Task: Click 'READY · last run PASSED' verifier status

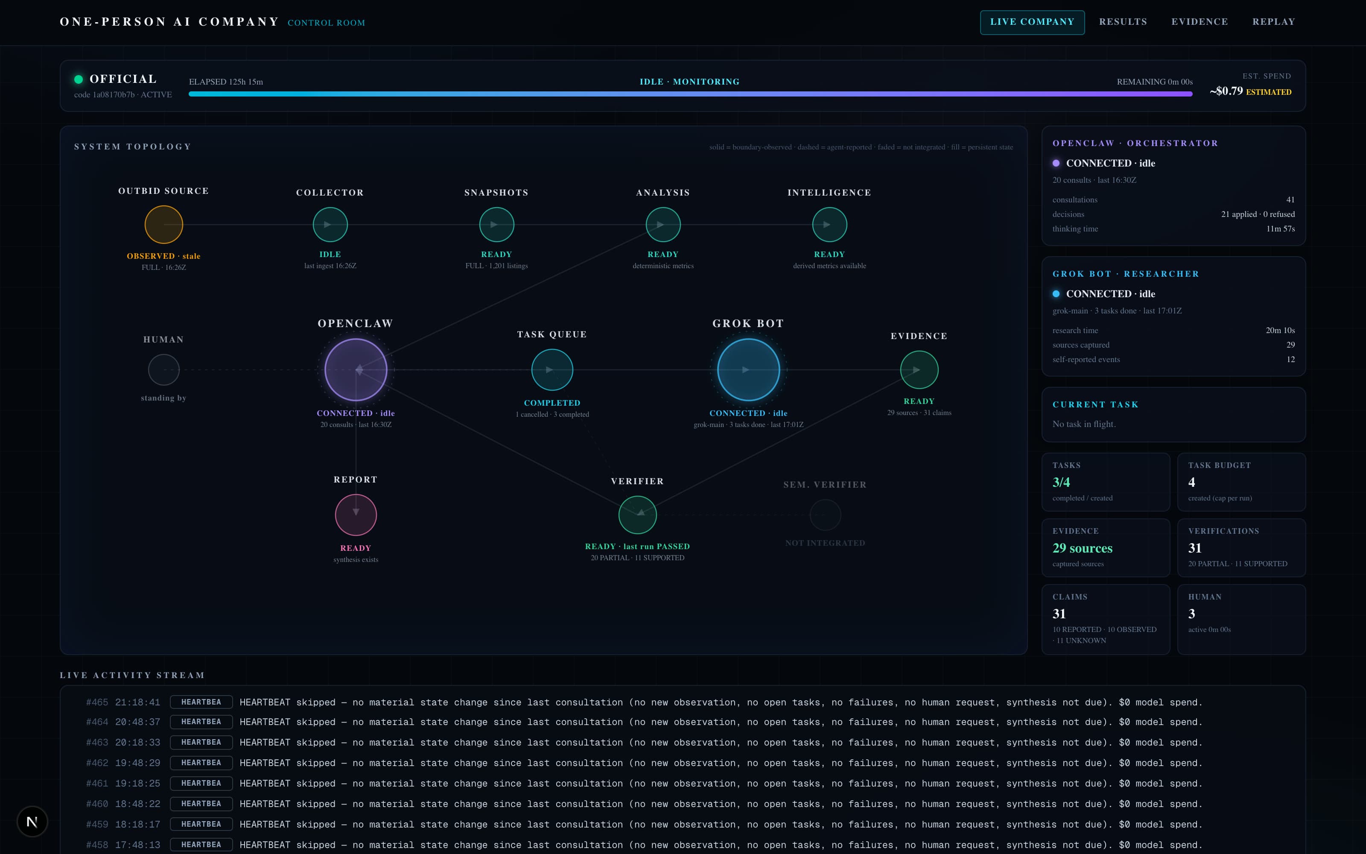Action: pyautogui.click(x=637, y=546)
